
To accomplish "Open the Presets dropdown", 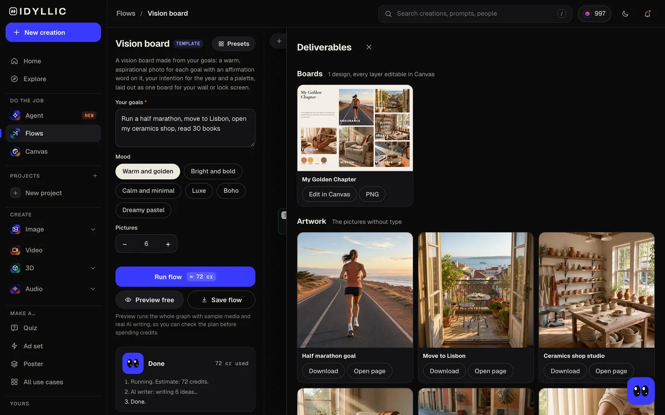I will click(x=234, y=44).
